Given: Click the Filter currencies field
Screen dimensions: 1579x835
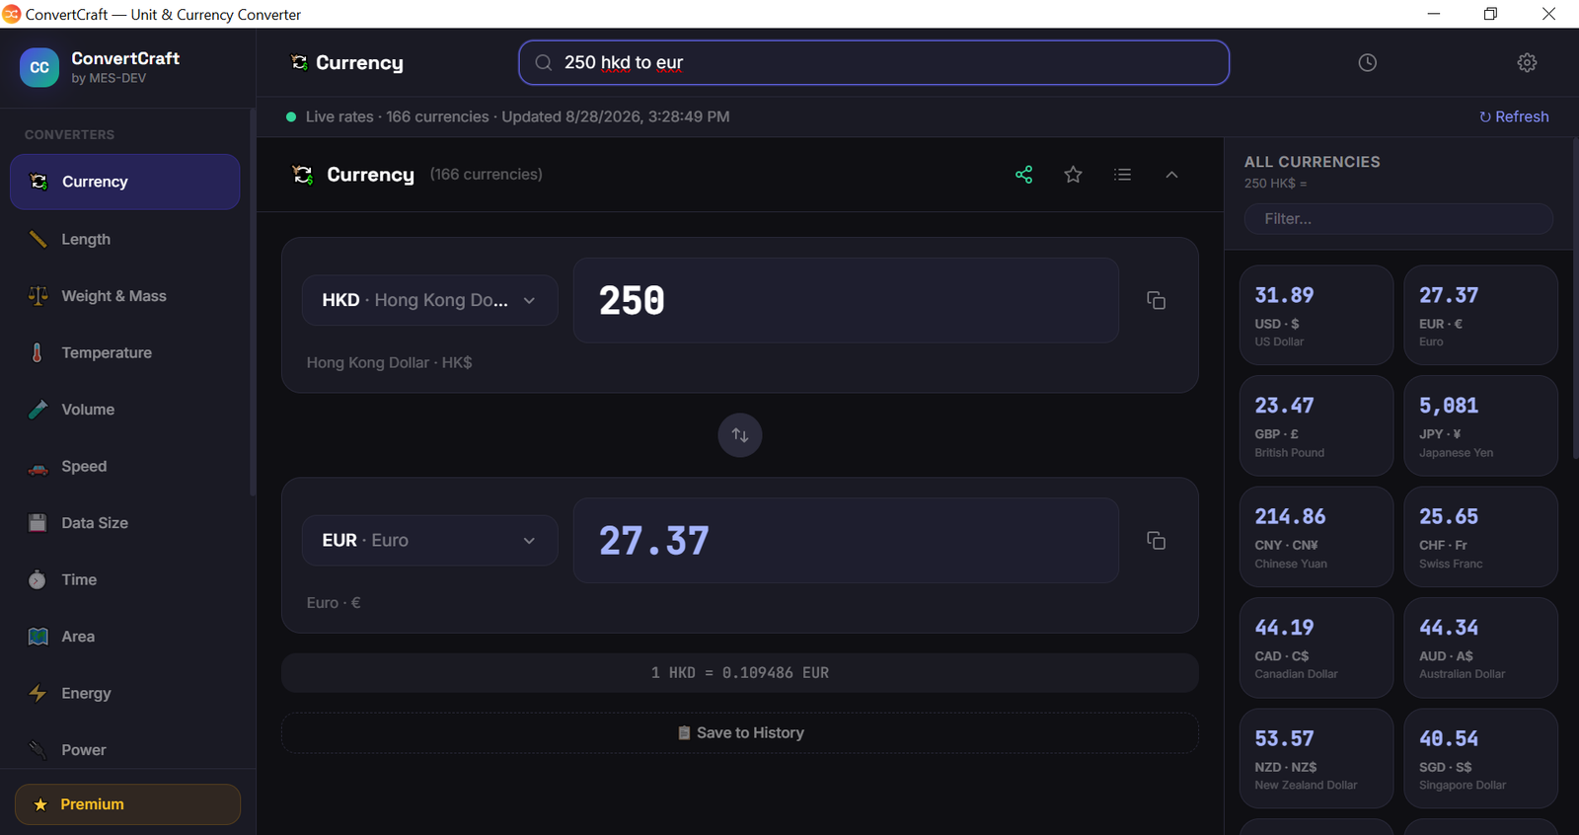Looking at the screenshot, I should click(x=1398, y=219).
